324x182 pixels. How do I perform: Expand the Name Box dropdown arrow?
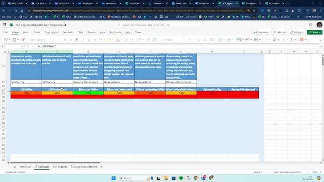[x=22, y=46]
